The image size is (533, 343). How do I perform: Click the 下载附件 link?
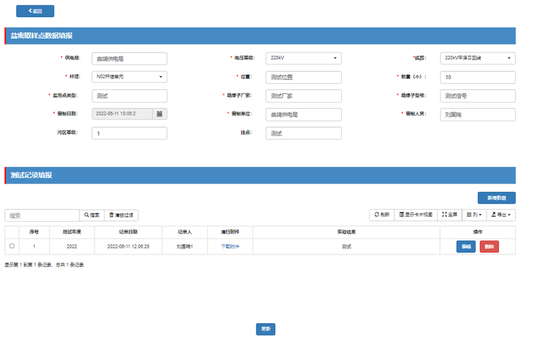tap(230, 246)
